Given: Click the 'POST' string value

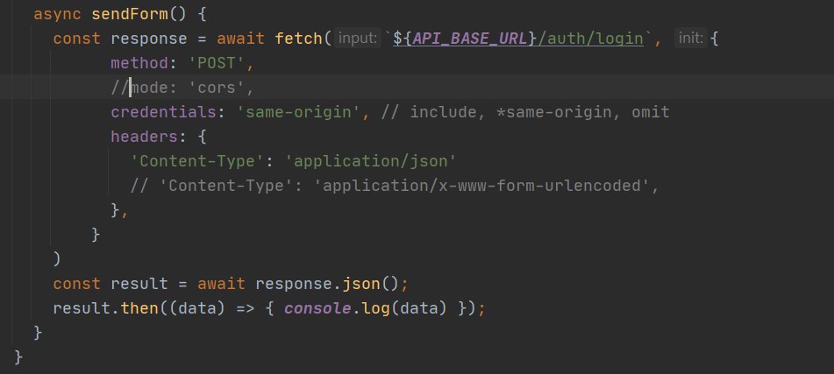Looking at the screenshot, I should 217,63.
